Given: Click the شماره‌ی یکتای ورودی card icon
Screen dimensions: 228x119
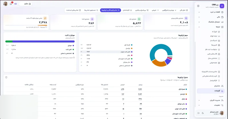Looking at the screenshot, I should click(x=186, y=18).
